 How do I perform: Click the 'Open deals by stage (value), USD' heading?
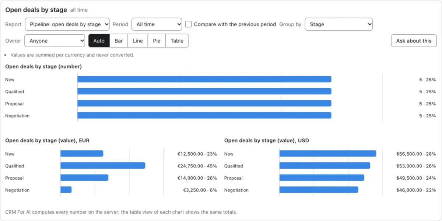(267, 141)
